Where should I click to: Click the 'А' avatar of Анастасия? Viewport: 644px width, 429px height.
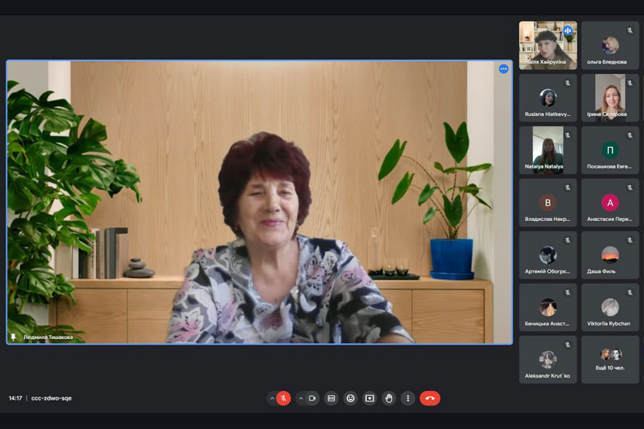click(610, 202)
